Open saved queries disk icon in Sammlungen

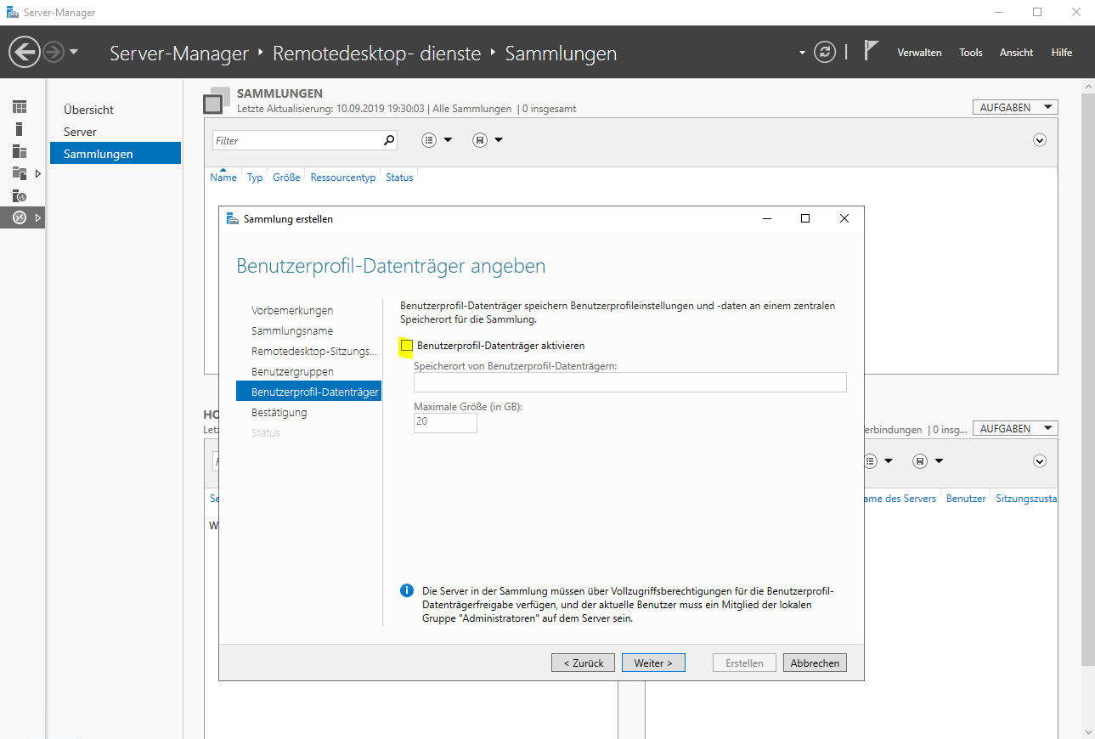point(480,140)
